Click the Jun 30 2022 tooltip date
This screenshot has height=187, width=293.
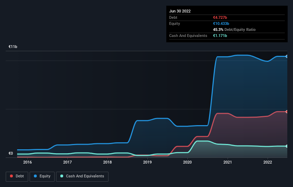coord(180,11)
